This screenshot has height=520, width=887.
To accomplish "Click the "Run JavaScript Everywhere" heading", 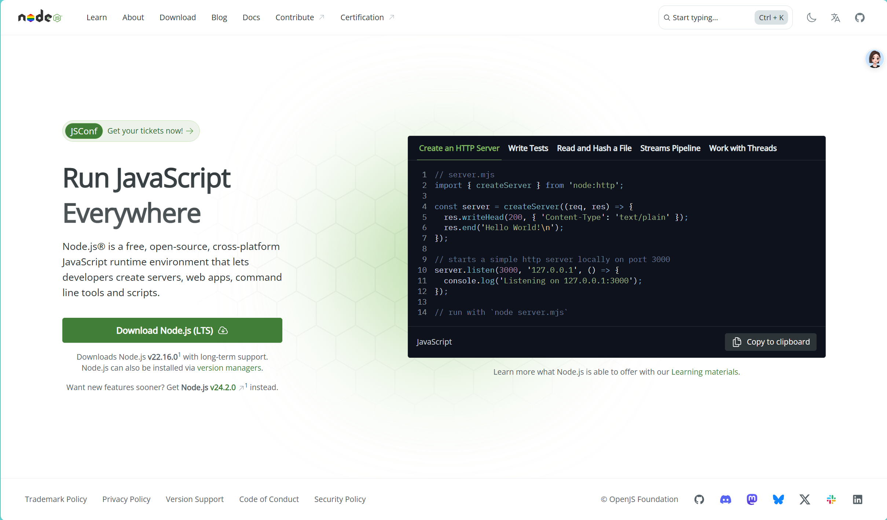I will [x=147, y=195].
